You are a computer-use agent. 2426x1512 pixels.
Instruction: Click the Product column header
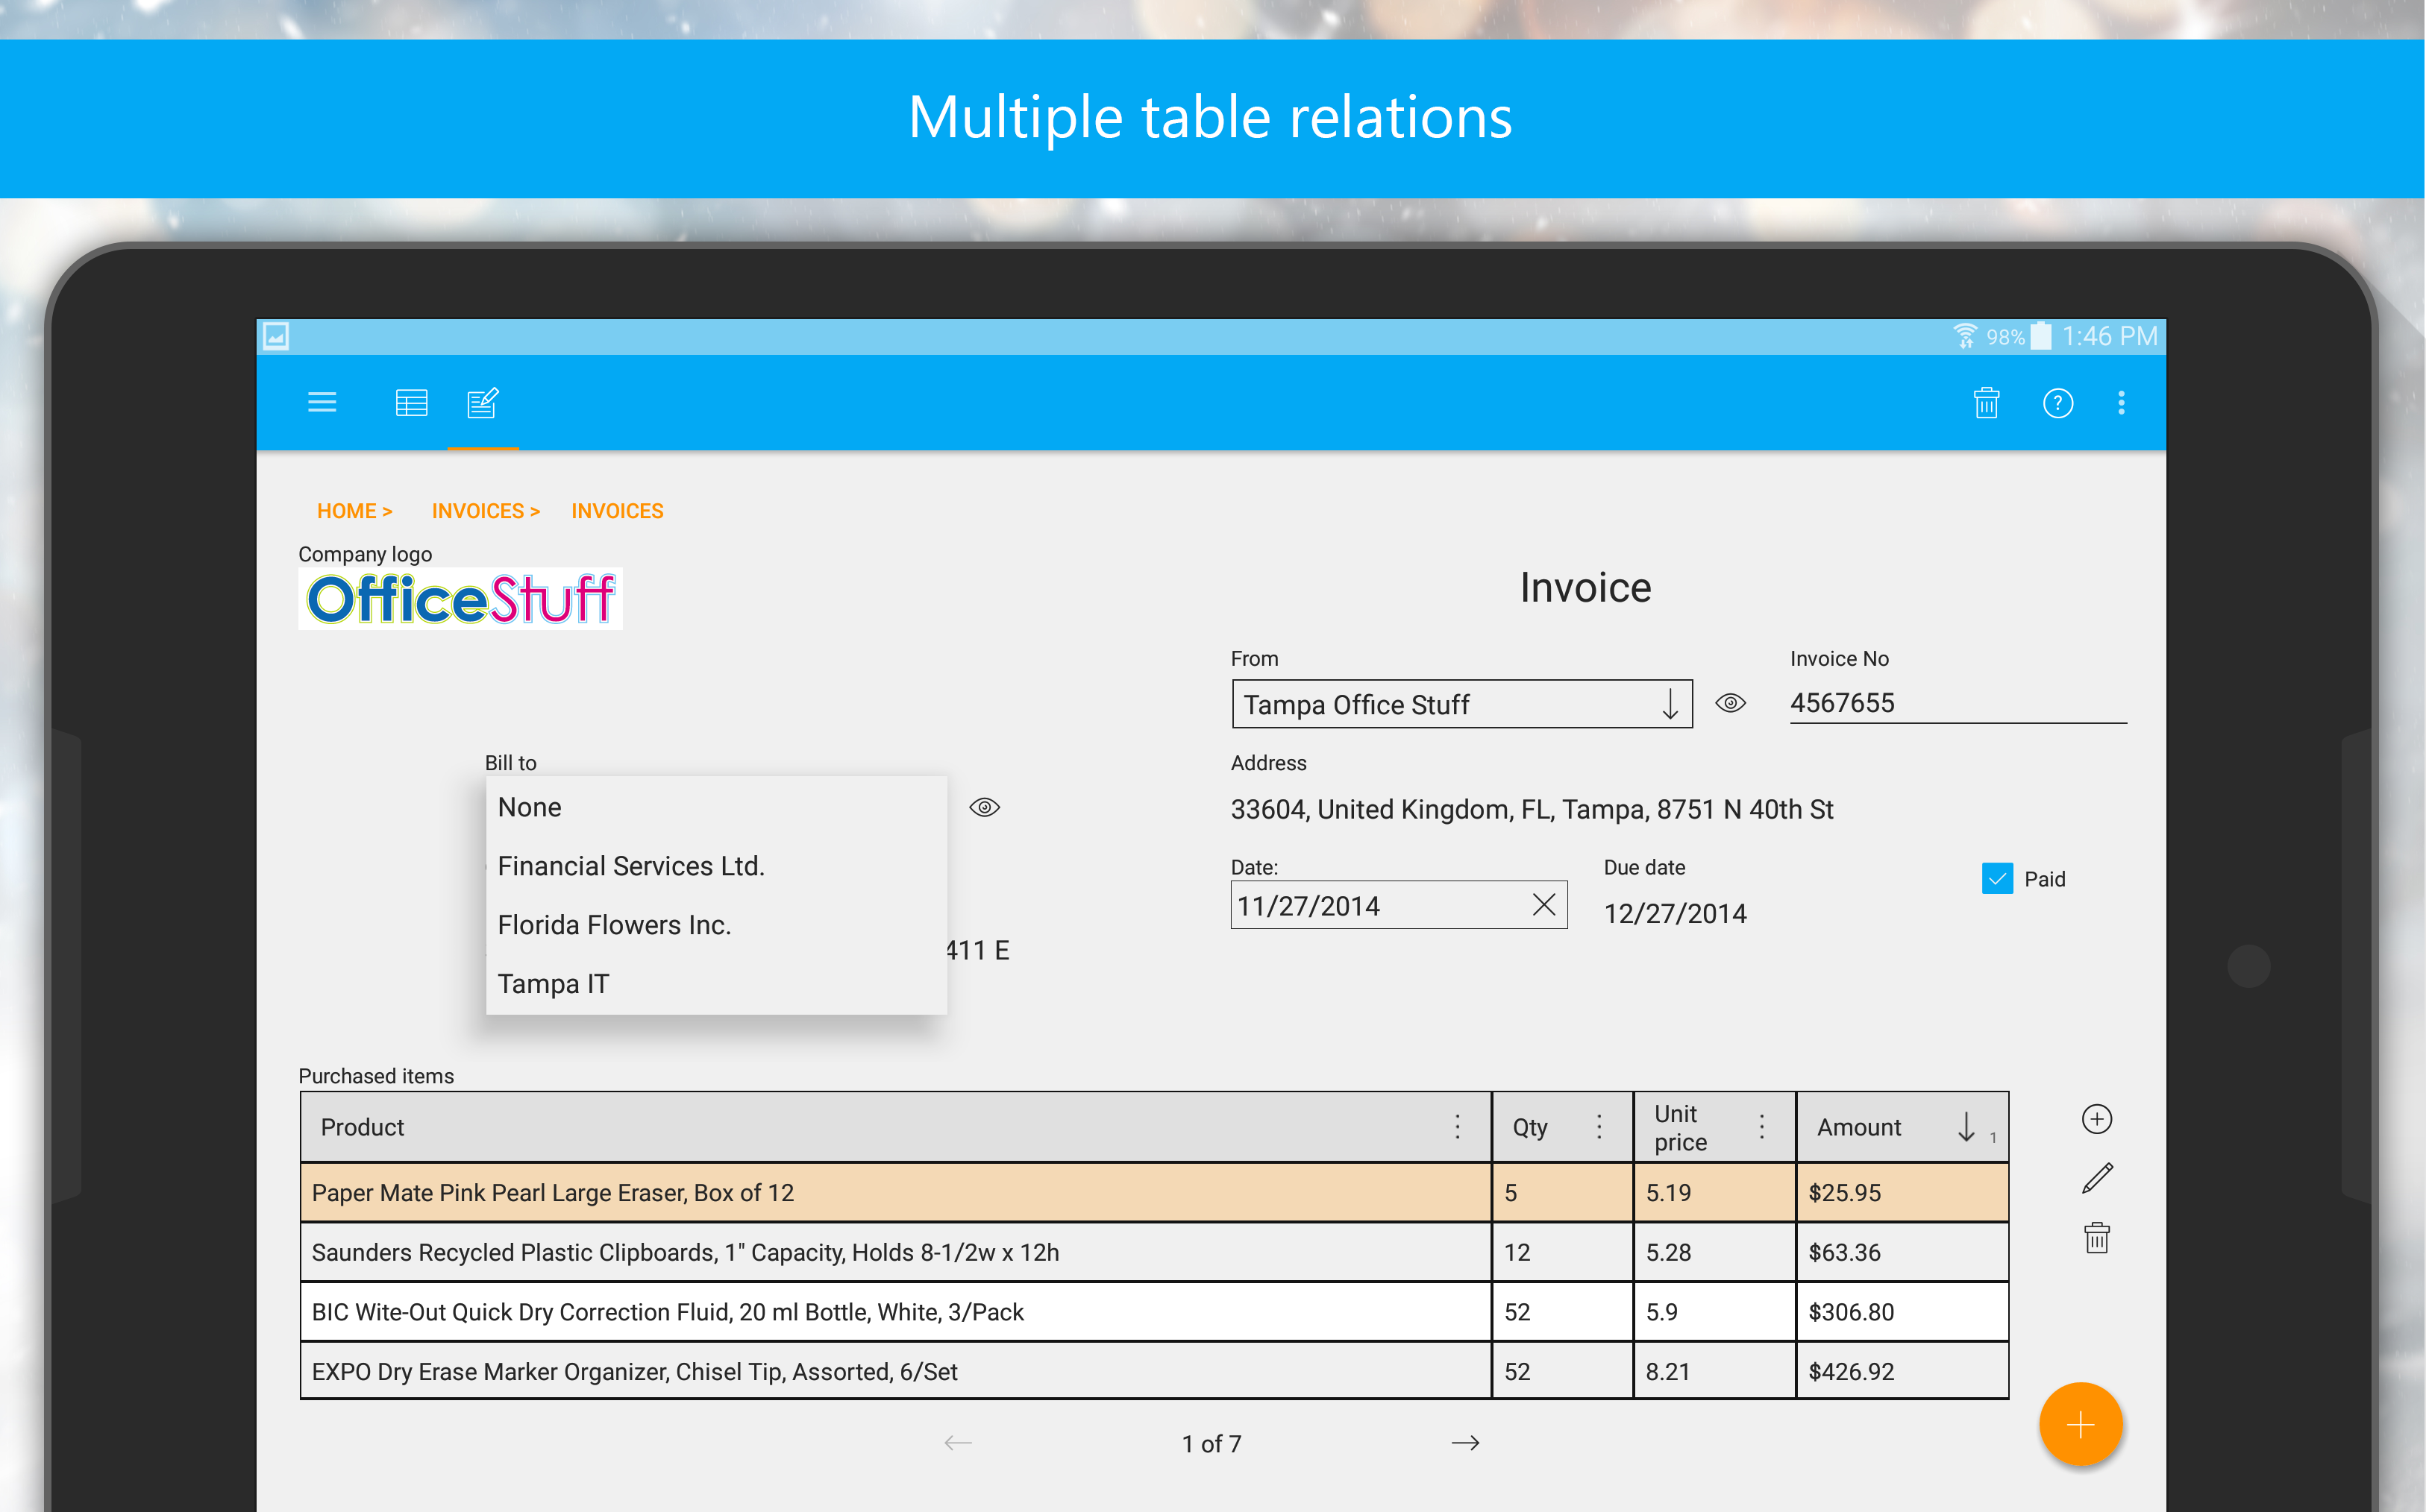(x=895, y=1127)
